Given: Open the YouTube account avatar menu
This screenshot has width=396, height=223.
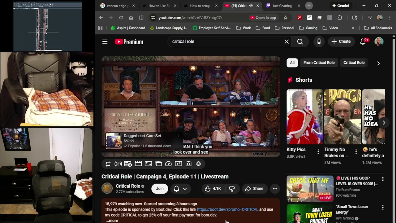Looking at the screenshot, I should coord(379,42).
